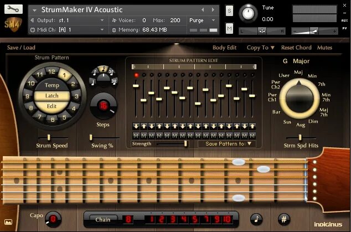Adjust the Strm Spd Hits slider

pos(301,137)
